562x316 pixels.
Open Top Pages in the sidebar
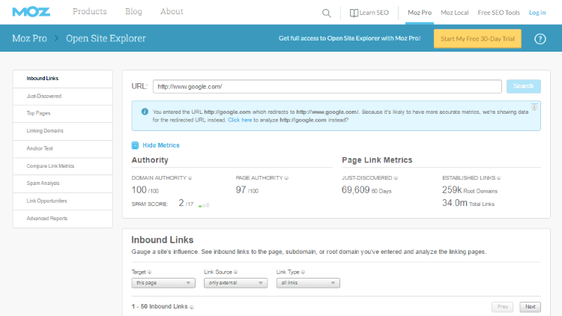pyautogui.click(x=63, y=114)
